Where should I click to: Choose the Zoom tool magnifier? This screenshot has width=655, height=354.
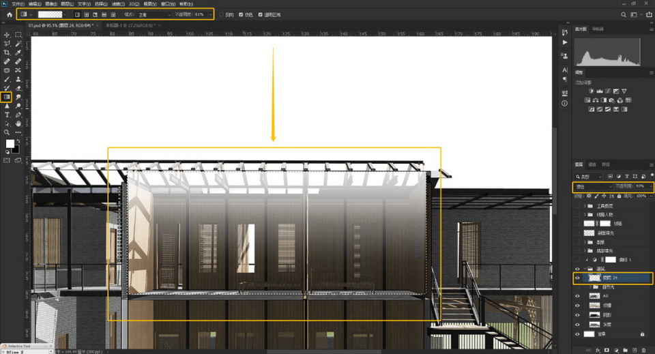[8, 132]
